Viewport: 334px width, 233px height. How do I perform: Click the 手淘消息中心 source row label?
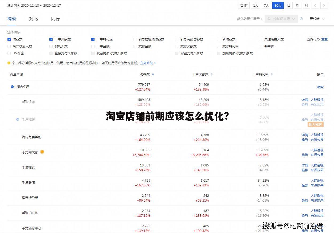[32, 228]
